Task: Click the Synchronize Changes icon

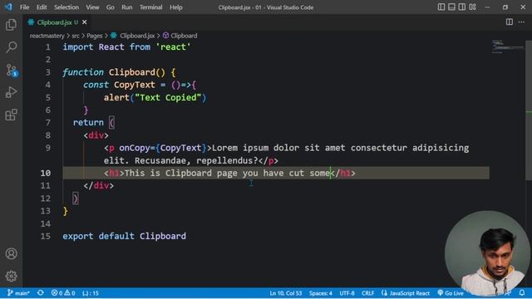Action: pos(41,293)
